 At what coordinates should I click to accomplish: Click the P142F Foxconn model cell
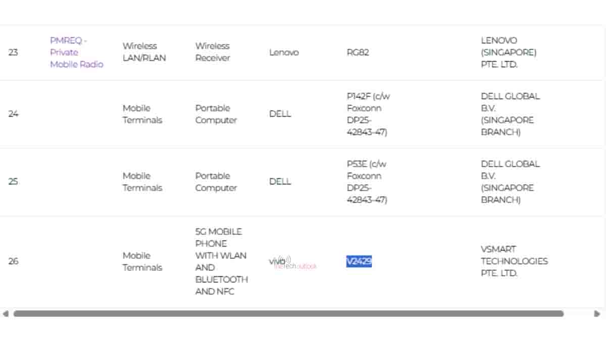click(368, 114)
